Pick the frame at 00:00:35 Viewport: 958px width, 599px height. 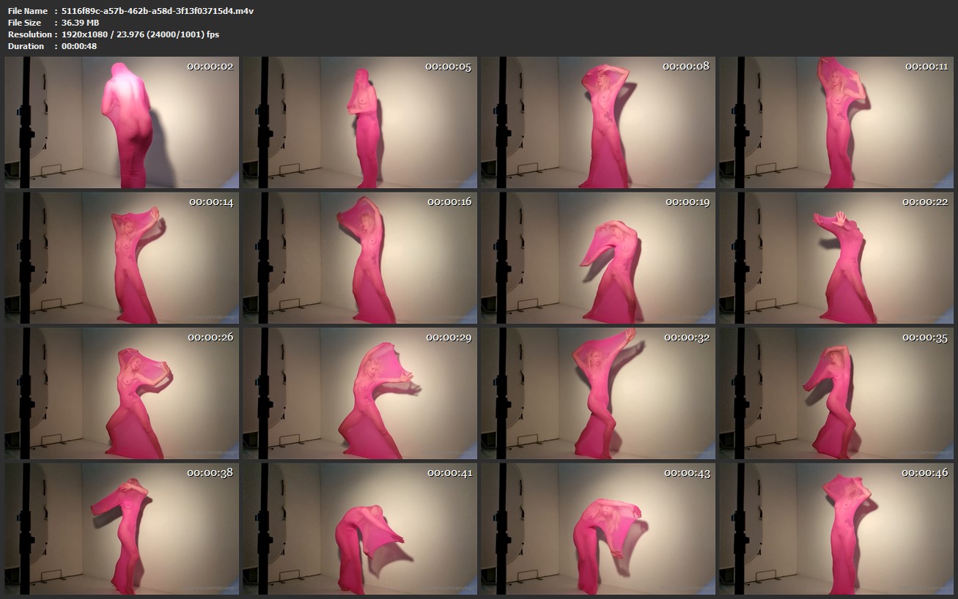pos(836,393)
